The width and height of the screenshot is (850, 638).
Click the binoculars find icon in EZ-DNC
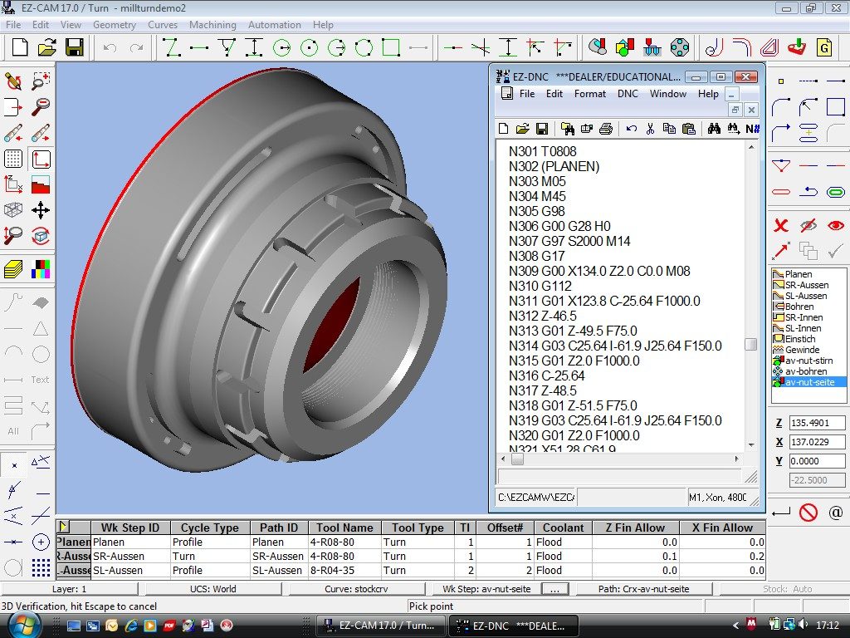(713, 129)
